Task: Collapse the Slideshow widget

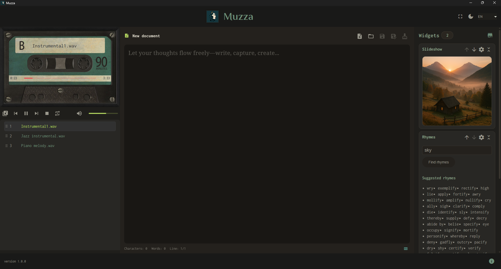Action: tap(489, 50)
